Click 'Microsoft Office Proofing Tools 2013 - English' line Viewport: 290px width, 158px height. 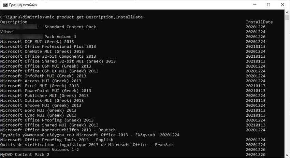[x=57, y=140]
